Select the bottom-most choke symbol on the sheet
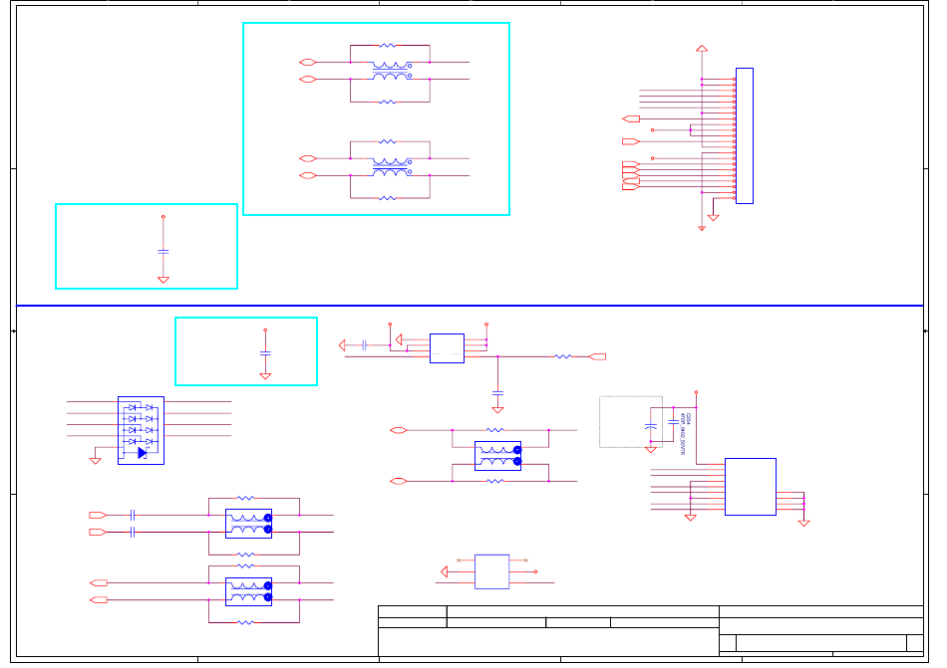Screen dimensions: 947x668 click(248, 591)
